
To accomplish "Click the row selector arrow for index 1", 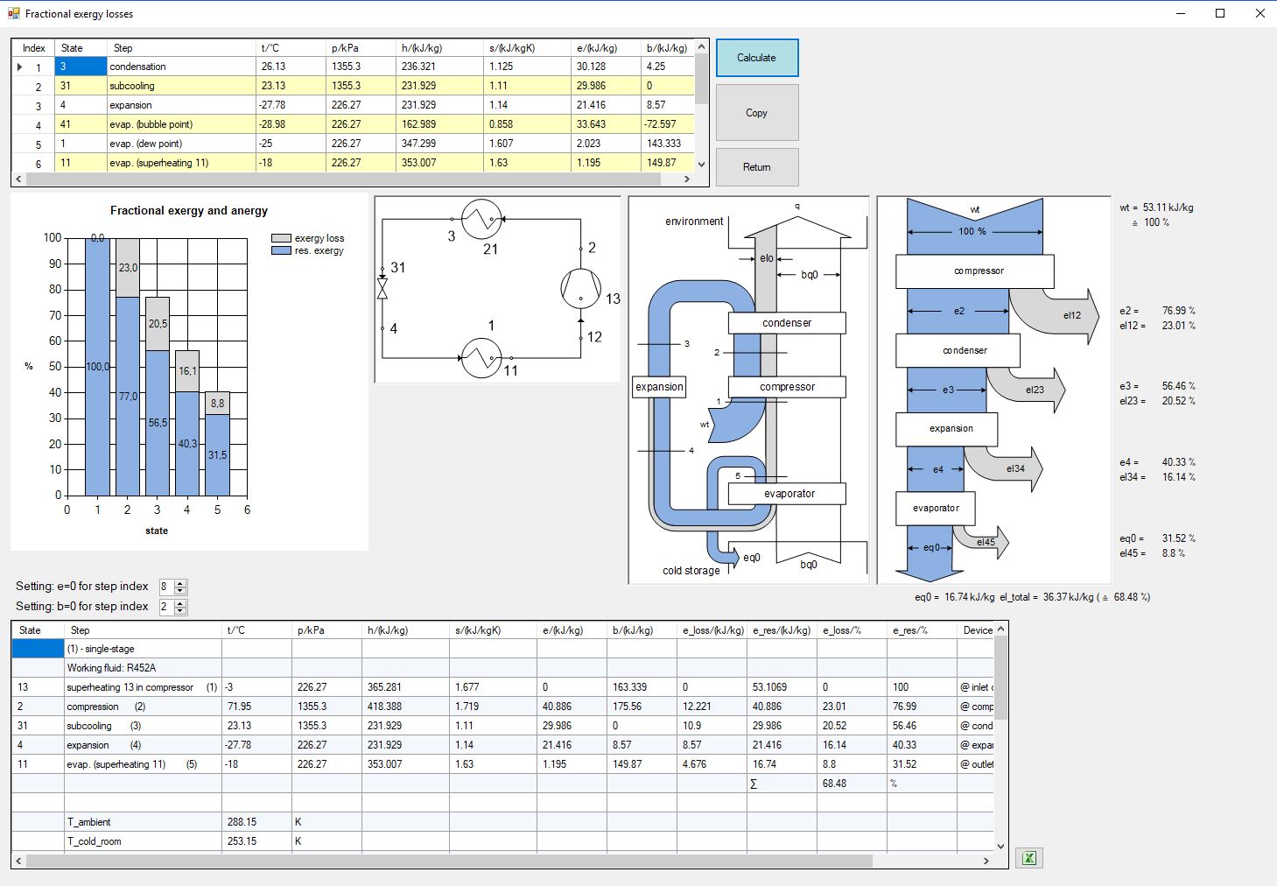I will coord(20,67).
